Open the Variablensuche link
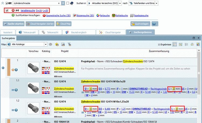Screen dimensions: 202x123 [28, 10]
